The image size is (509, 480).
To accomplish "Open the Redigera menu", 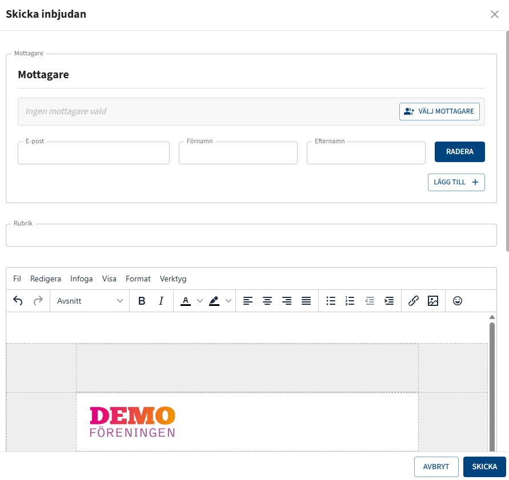I will [x=46, y=279].
